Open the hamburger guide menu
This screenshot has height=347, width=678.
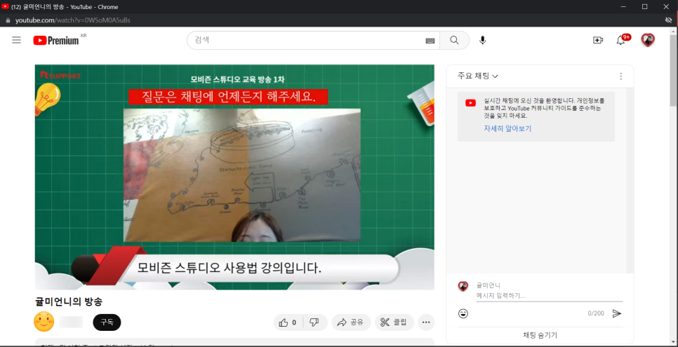[16, 40]
